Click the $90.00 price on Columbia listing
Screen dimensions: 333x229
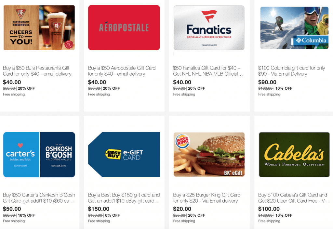click(267, 82)
